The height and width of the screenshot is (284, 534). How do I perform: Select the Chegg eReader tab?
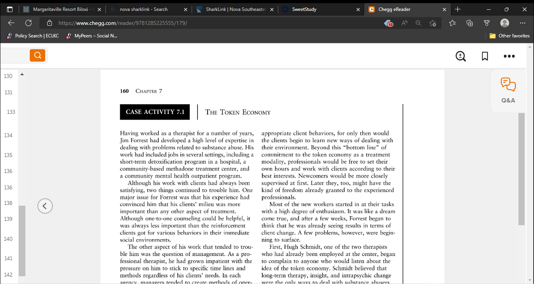tap(408, 9)
